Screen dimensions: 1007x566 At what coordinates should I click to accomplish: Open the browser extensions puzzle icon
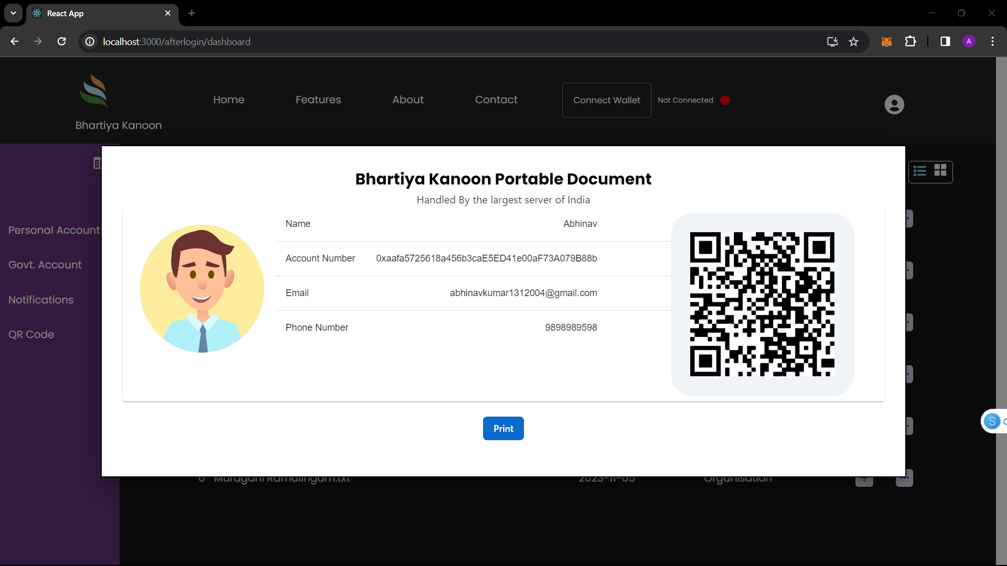point(911,41)
